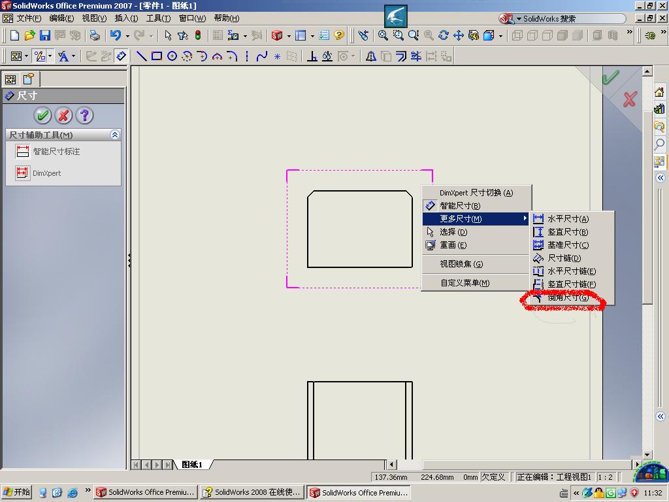Click the Offset Entities icon

coord(401,56)
